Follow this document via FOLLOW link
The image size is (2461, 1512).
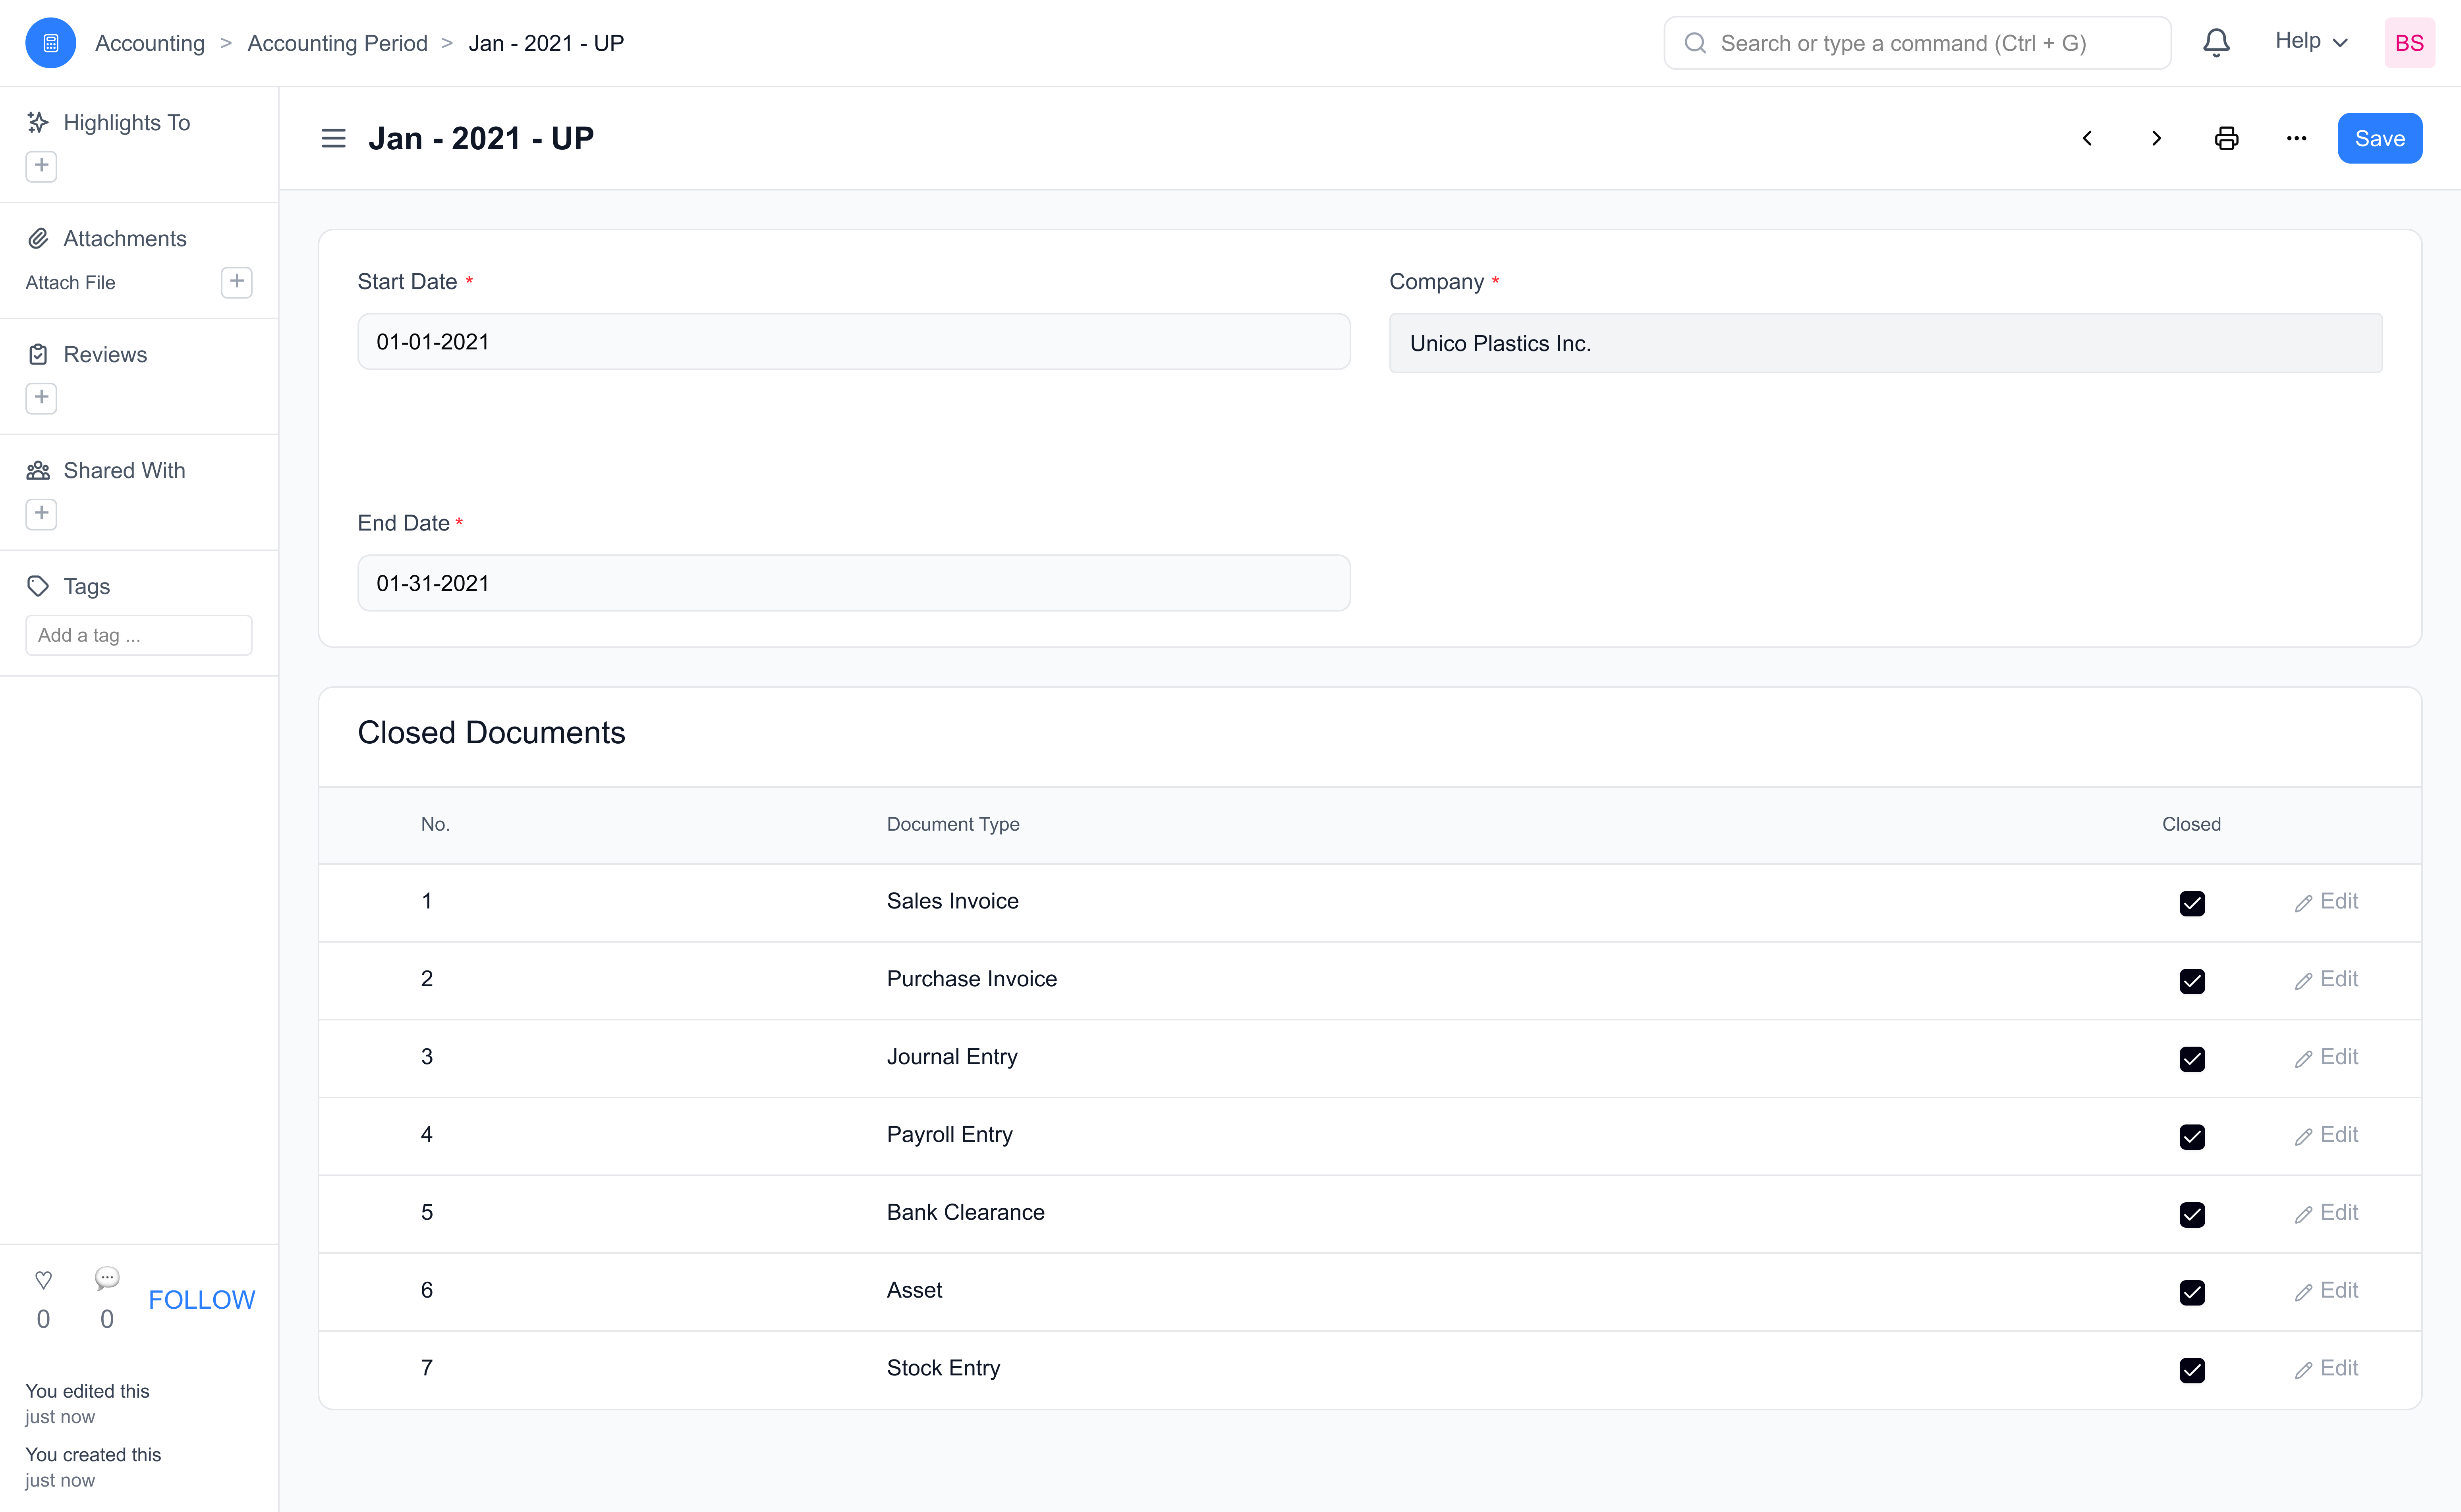tap(201, 1299)
